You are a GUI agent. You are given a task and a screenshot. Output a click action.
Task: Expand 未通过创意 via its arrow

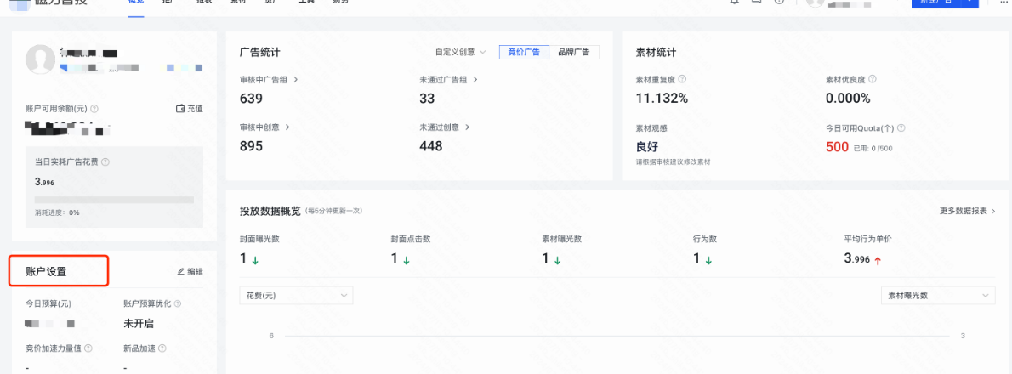[x=467, y=127]
